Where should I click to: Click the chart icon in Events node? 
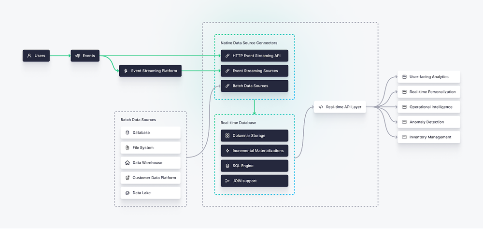click(77, 56)
